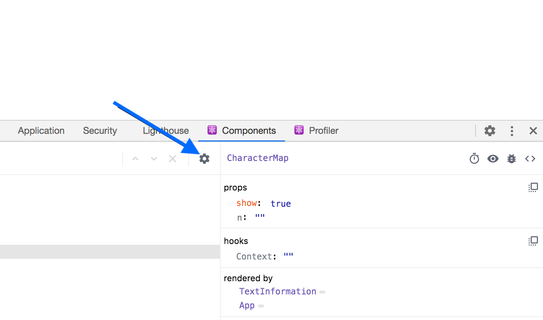Select the CharacterMap component name

(258, 158)
